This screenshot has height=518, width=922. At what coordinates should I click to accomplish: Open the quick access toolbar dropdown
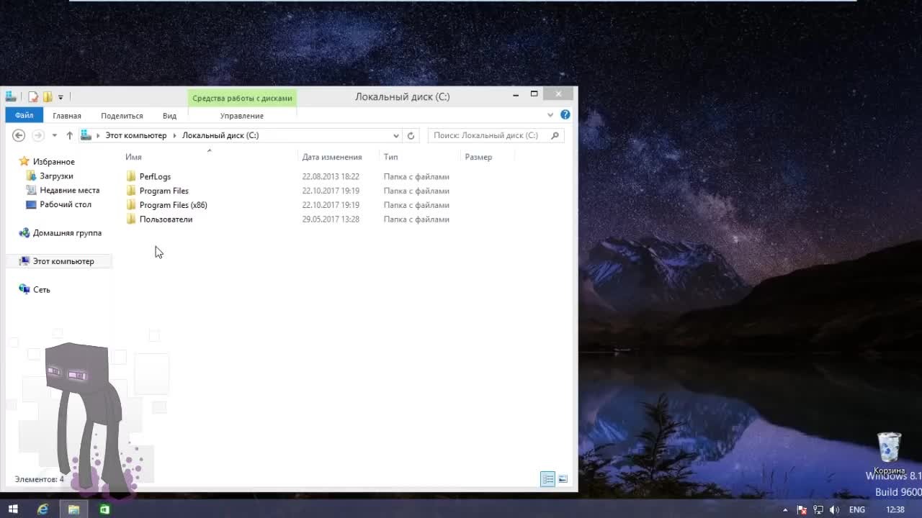61,96
